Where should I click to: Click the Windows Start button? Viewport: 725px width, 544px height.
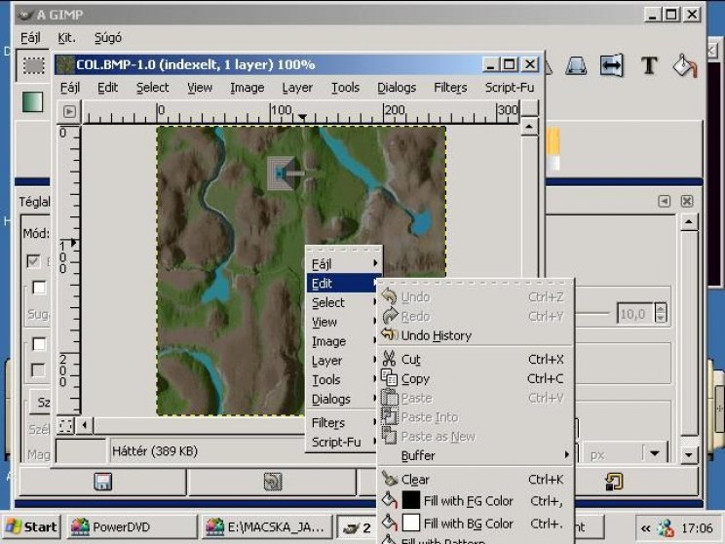(x=31, y=526)
